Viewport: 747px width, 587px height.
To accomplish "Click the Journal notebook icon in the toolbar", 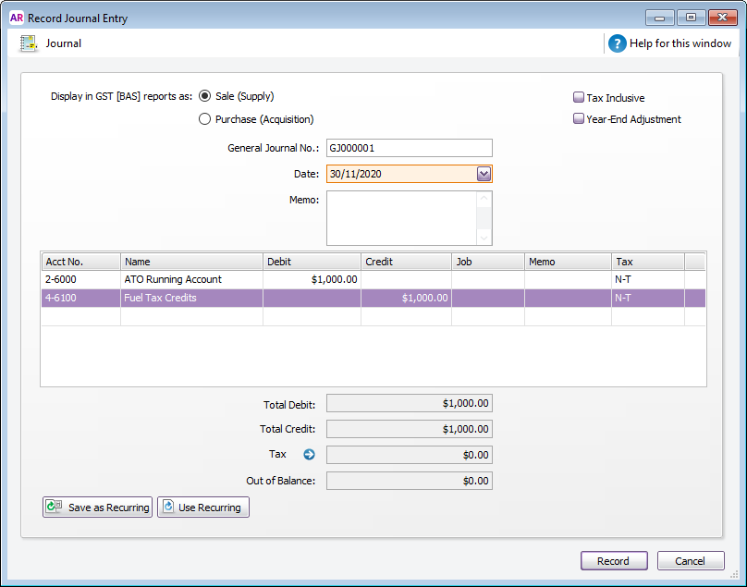I will [x=28, y=43].
